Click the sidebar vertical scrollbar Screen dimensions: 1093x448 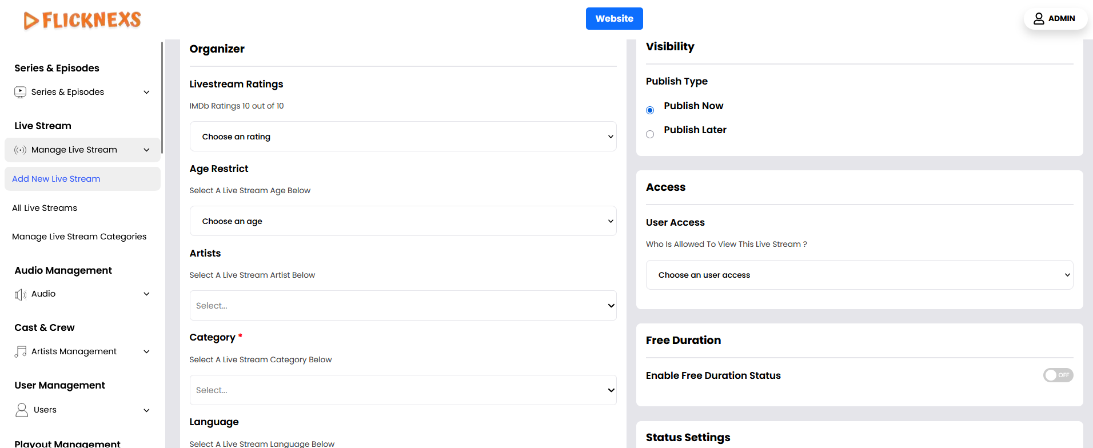coord(162,97)
